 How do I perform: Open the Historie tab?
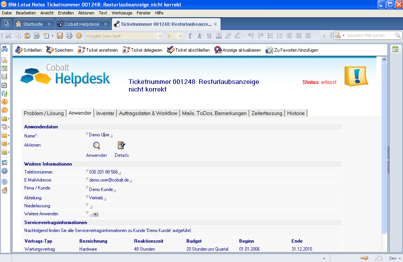pos(296,113)
